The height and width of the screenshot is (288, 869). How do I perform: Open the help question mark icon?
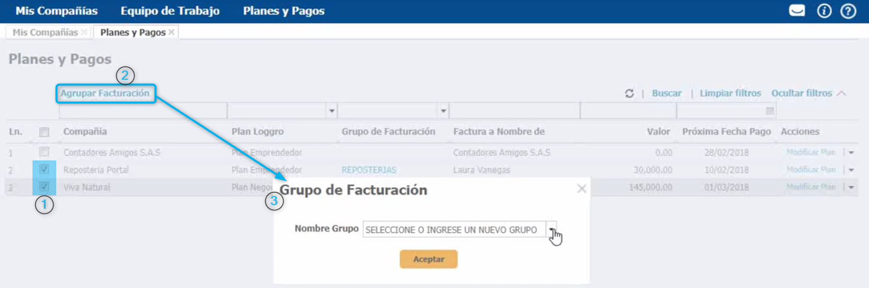pyautogui.click(x=848, y=11)
